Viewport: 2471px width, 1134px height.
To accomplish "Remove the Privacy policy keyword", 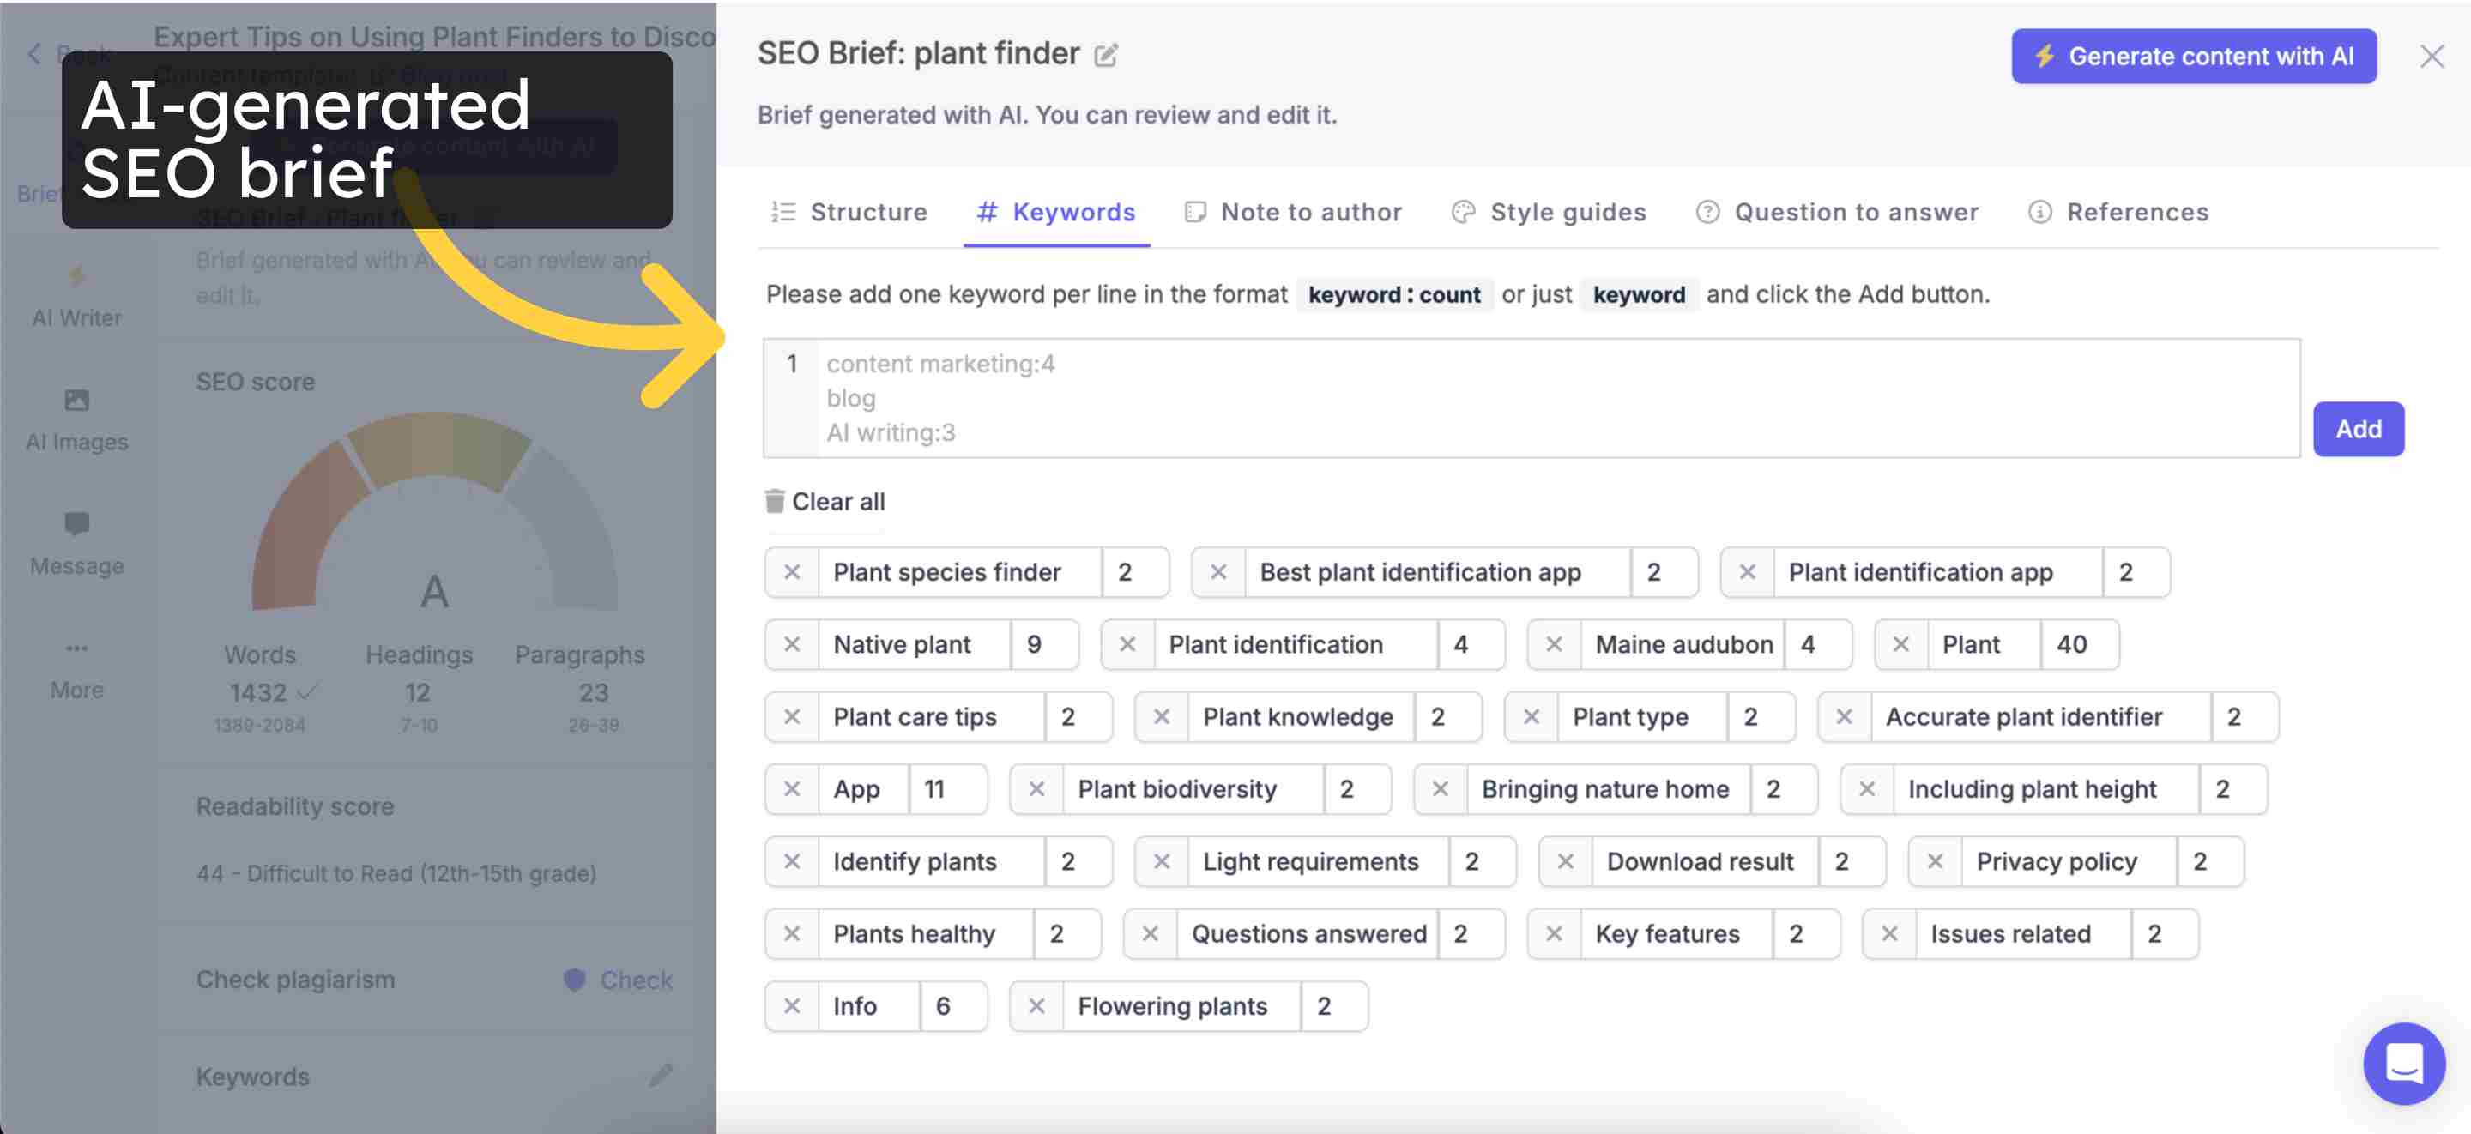I will 1935,862.
